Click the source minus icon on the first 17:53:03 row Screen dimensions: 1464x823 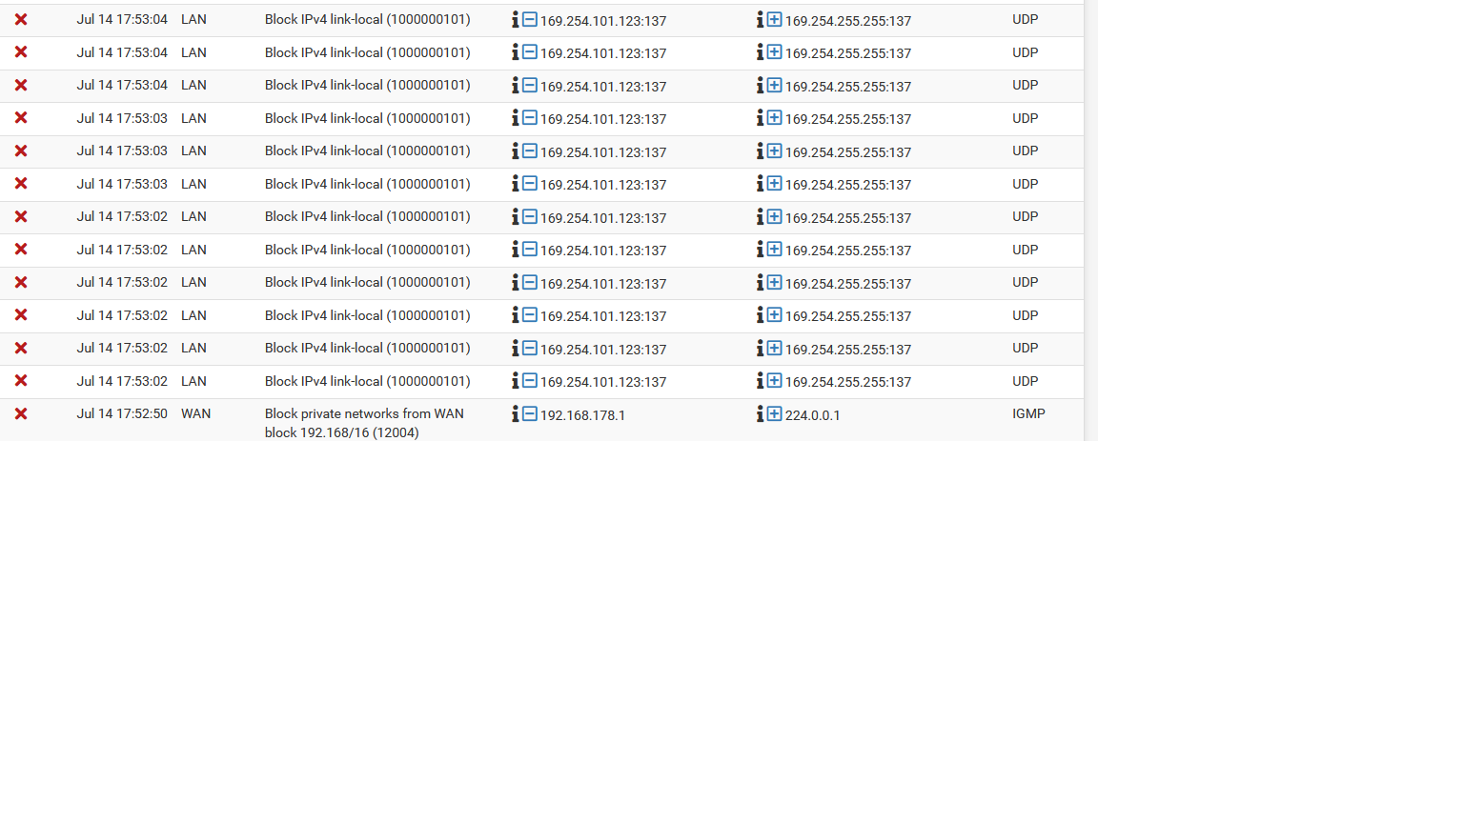530,118
